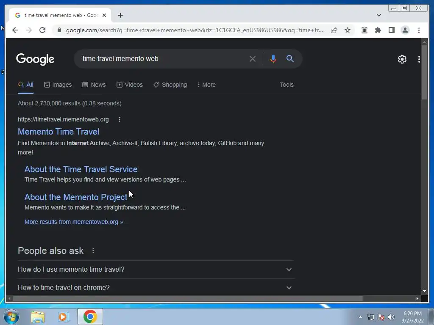Open More results from mementoweb.org
Viewport: 434px width, 325px height.
74,222
